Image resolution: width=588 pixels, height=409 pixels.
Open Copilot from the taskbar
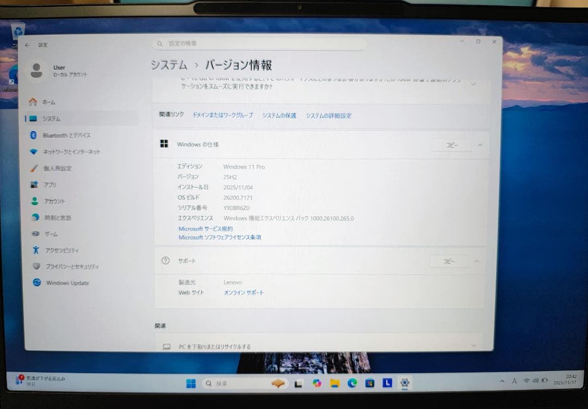317,383
